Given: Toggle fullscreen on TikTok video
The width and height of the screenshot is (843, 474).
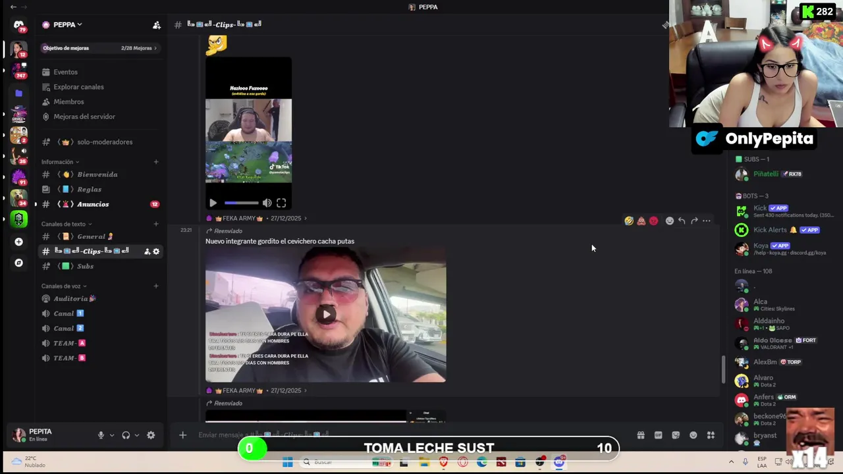Looking at the screenshot, I should pyautogui.click(x=281, y=203).
